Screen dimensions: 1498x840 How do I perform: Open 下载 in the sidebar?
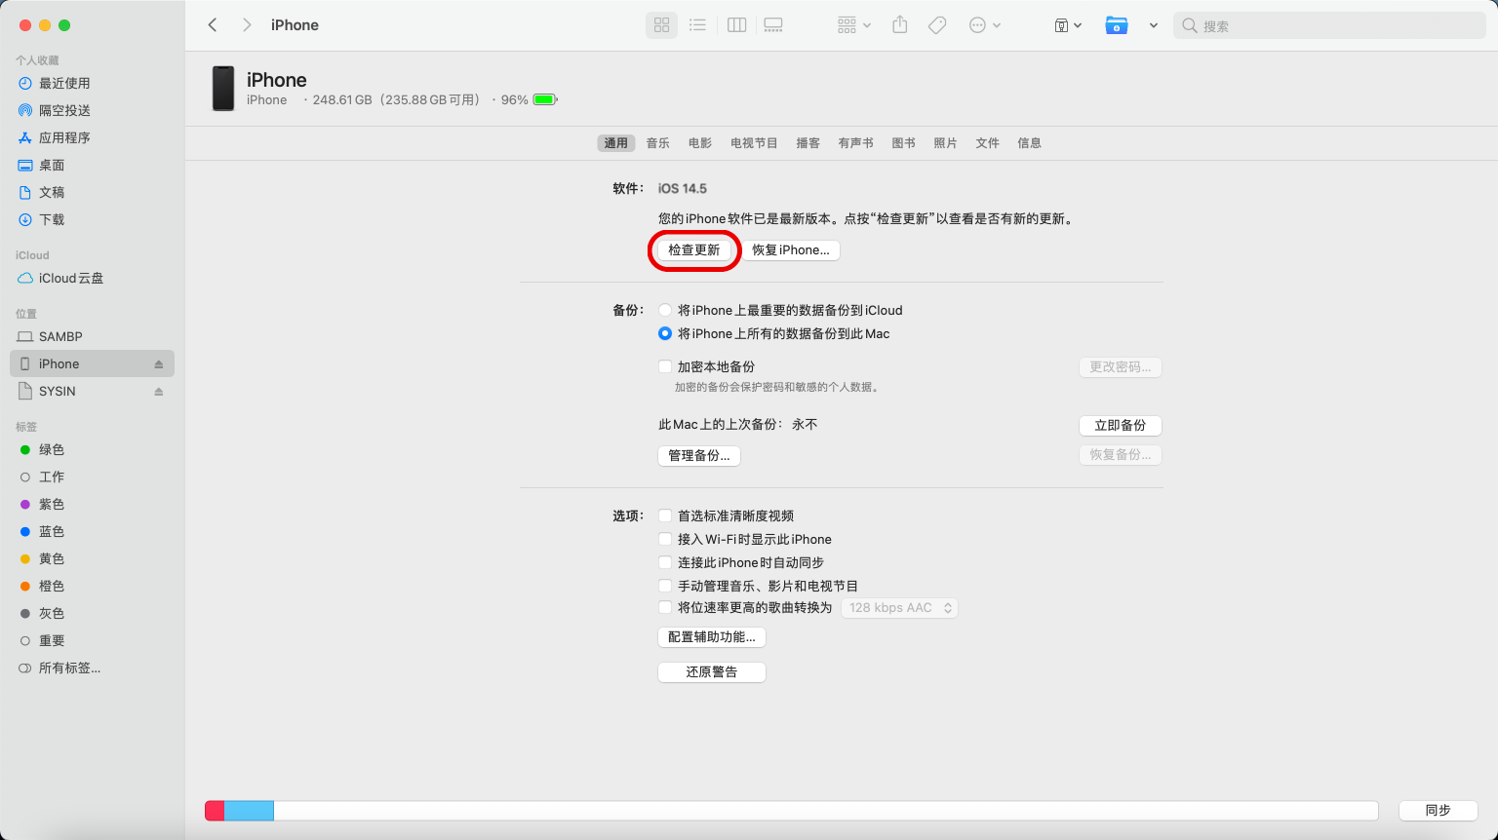coord(92,219)
